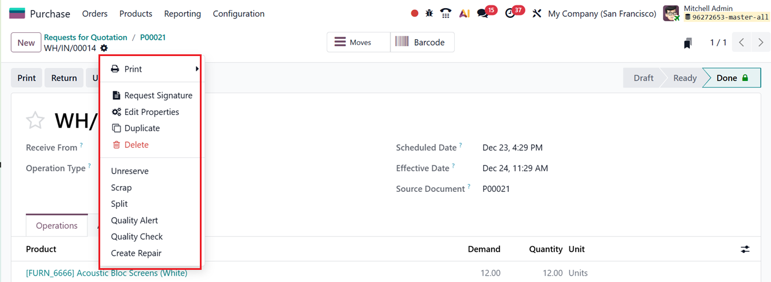Go to the next record arrow
The image size is (771, 282).
(x=761, y=42)
